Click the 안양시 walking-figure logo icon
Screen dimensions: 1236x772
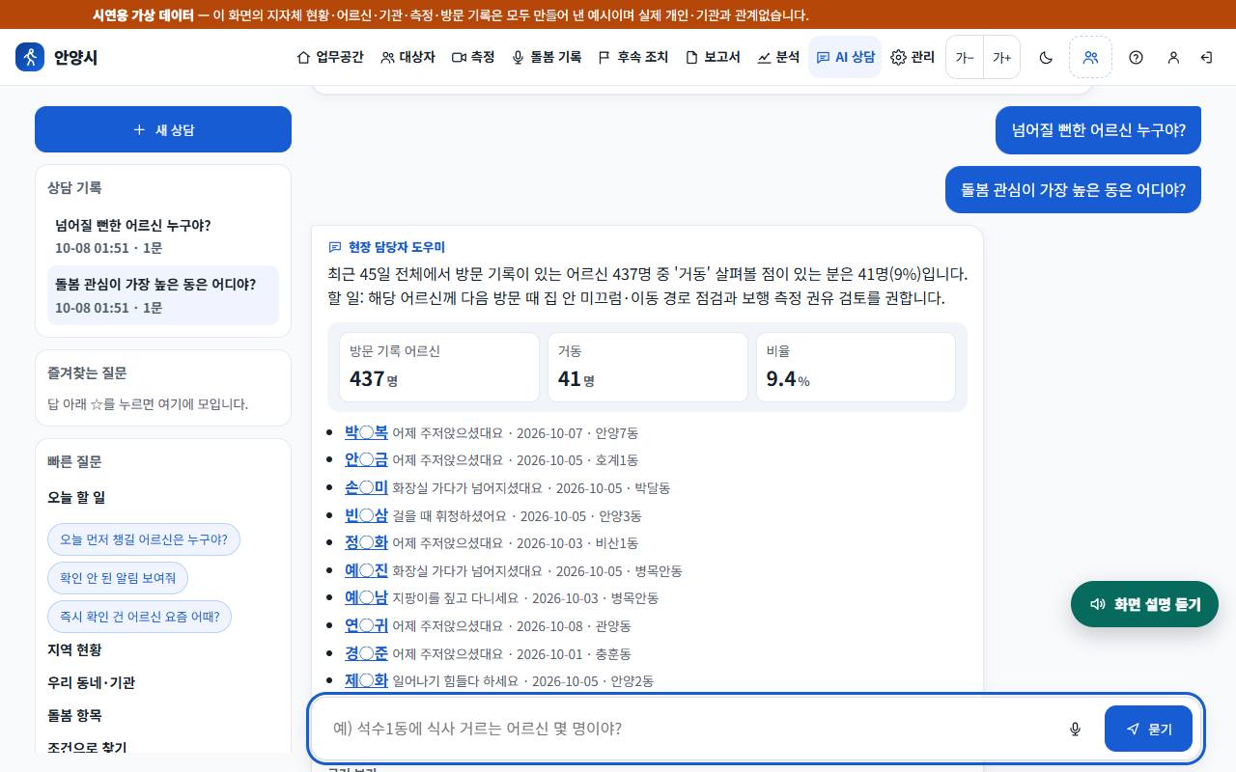[30, 57]
